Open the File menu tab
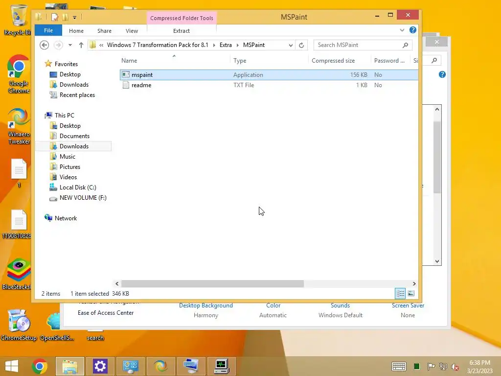Viewport: 501px width, 376px height. [x=48, y=30]
